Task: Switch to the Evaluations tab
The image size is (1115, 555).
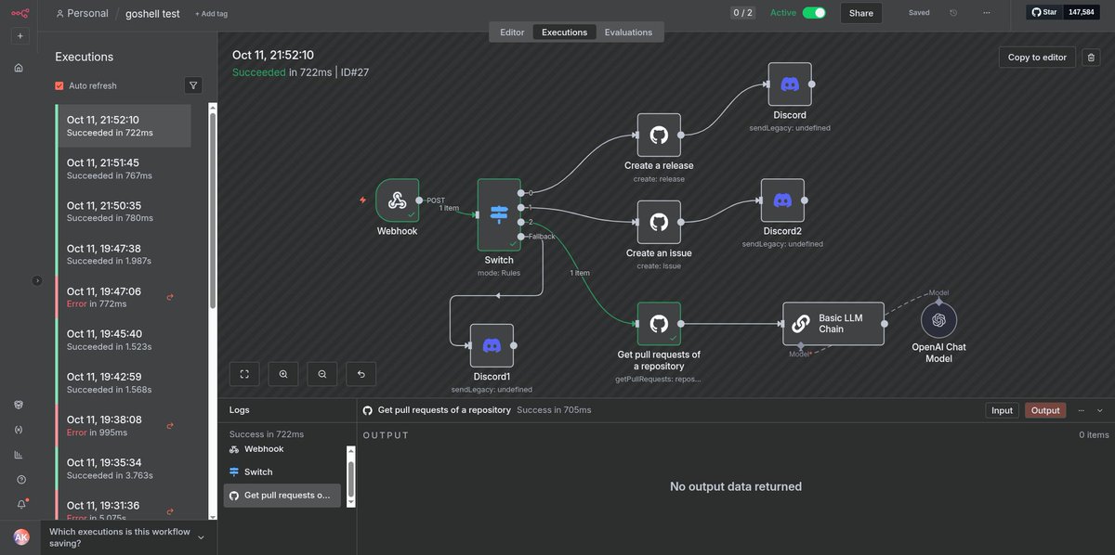Action: [628, 32]
